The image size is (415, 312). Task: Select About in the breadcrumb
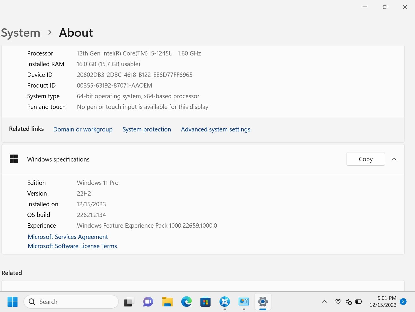(x=75, y=33)
